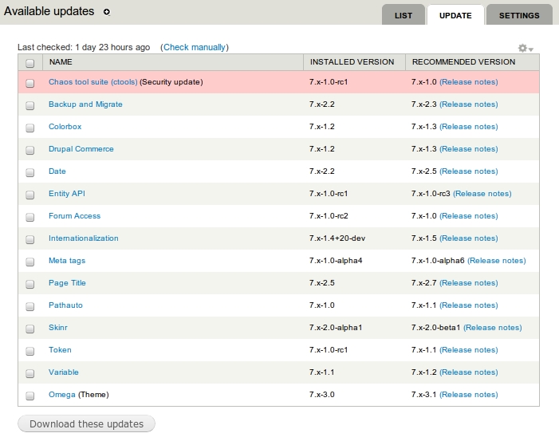View Release notes in the Token row
559x441 pixels.
pyautogui.click(x=468, y=350)
